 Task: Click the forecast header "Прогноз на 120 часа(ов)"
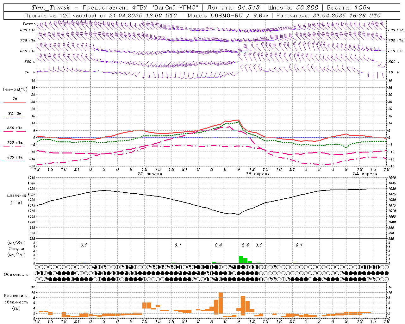tap(61, 16)
